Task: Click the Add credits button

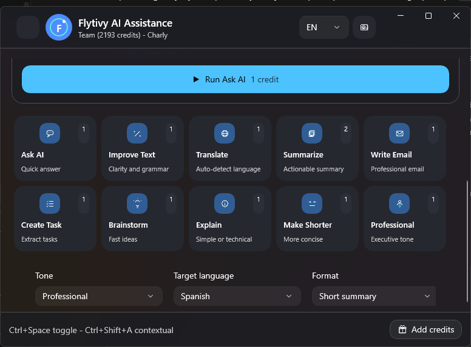Action: click(x=425, y=329)
